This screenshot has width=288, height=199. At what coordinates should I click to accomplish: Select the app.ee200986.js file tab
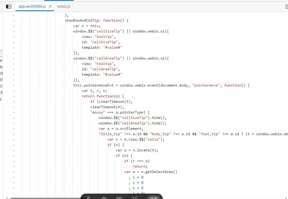(x=32, y=6)
